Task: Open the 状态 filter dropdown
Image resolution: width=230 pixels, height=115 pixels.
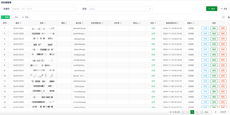Action: click(120, 9)
